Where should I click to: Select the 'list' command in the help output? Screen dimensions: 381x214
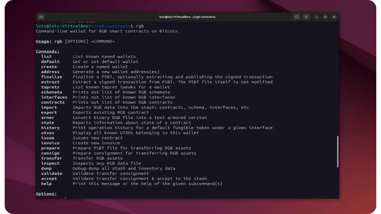point(46,56)
